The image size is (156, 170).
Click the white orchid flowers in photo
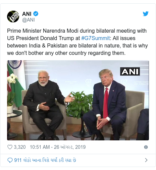pyautogui.click(x=12, y=78)
